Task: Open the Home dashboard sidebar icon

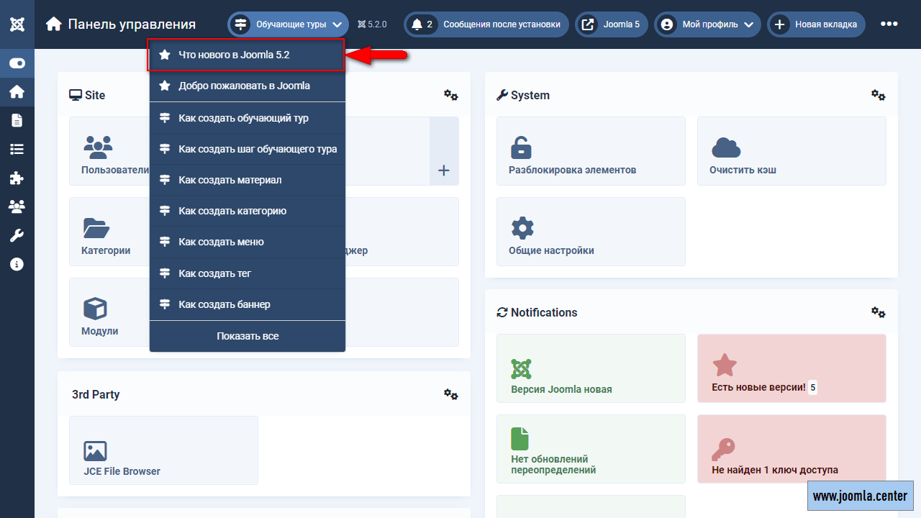Action: point(17,91)
